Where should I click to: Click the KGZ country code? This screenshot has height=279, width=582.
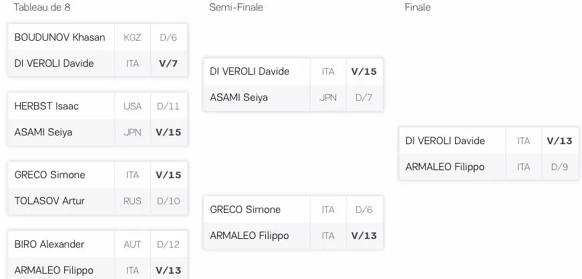(132, 37)
